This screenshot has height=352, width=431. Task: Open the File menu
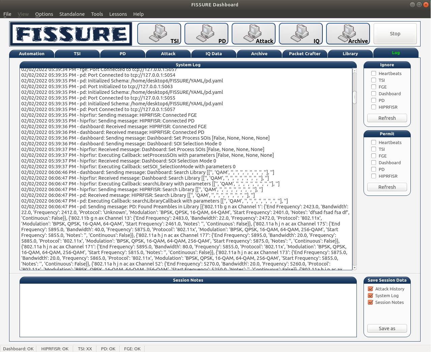point(7,14)
